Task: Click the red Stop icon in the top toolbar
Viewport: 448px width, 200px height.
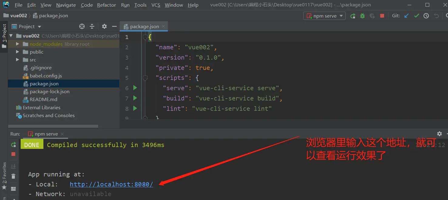Action: [382, 16]
